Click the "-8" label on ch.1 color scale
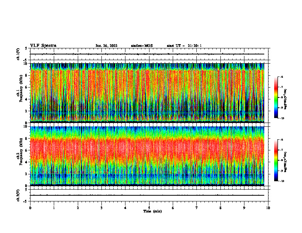The width and height of the screenshot is (302, 233). [281, 97]
